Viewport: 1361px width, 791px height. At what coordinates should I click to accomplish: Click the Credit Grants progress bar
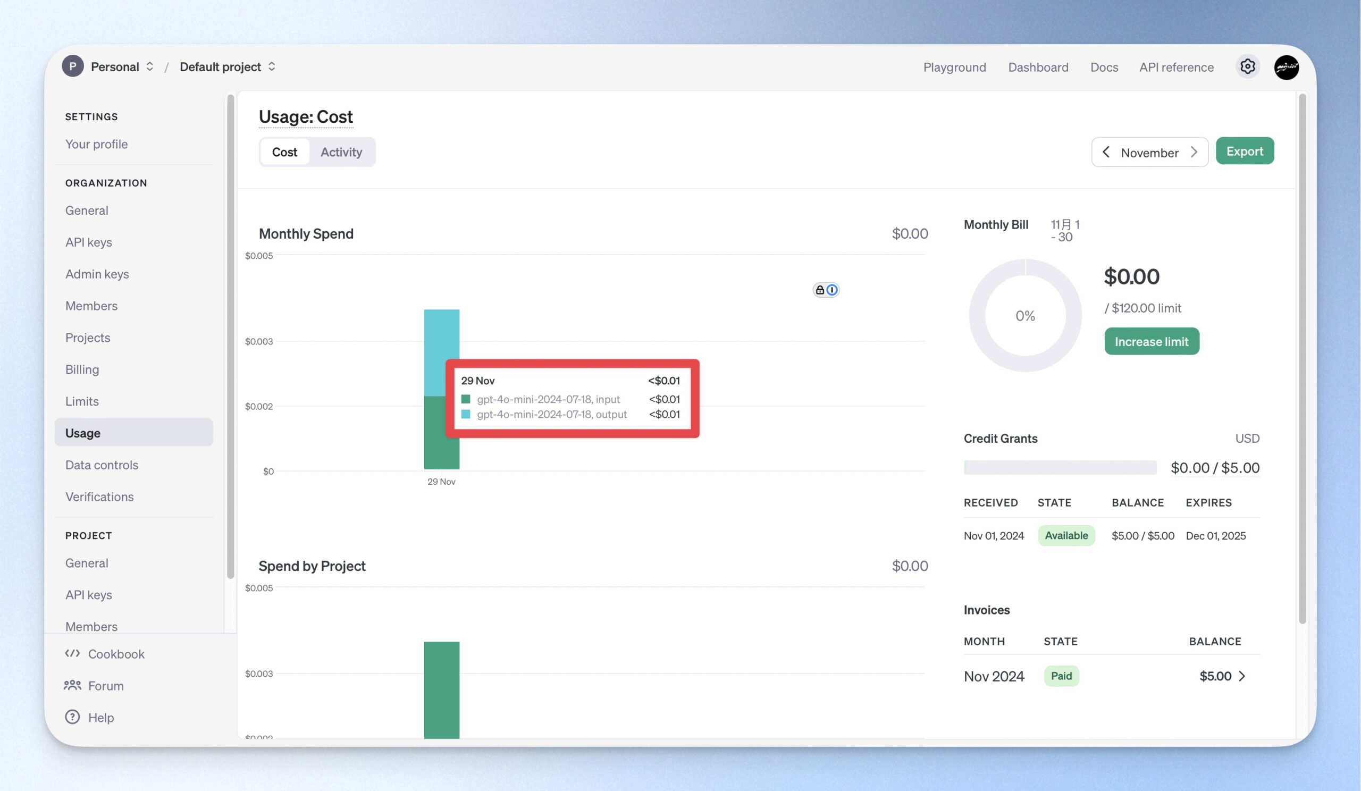pos(1060,468)
